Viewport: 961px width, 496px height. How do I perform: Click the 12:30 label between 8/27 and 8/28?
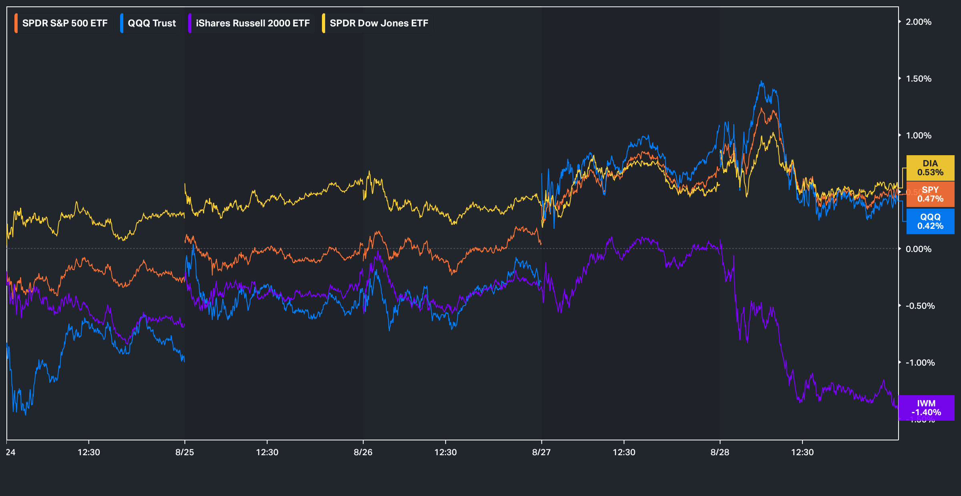click(x=624, y=452)
